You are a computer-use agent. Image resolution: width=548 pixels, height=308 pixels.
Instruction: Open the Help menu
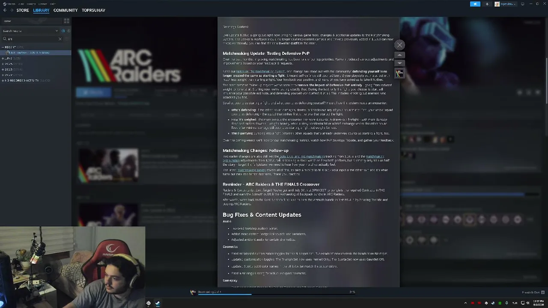[53, 4]
